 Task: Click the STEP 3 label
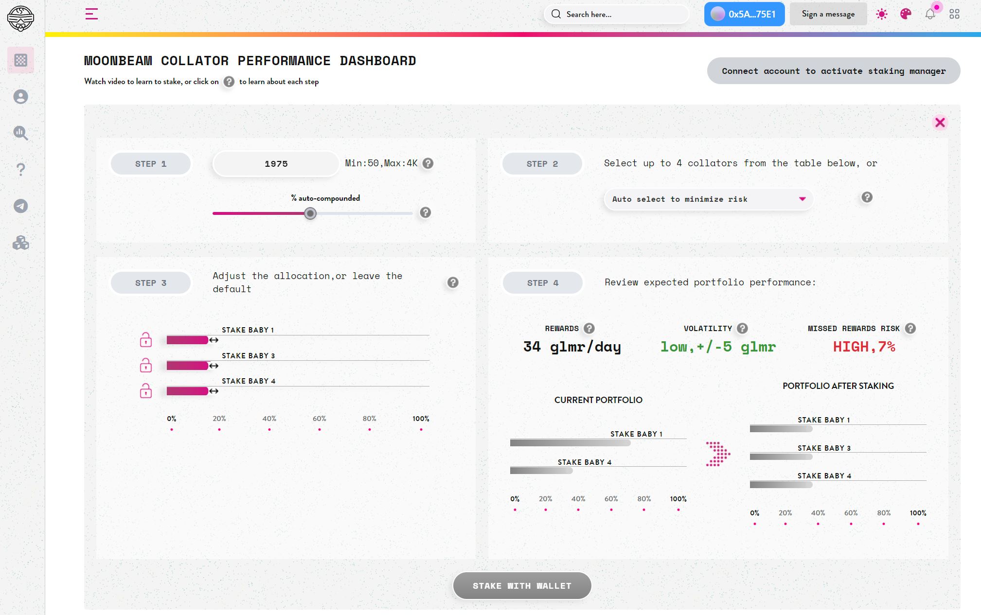[x=151, y=283]
